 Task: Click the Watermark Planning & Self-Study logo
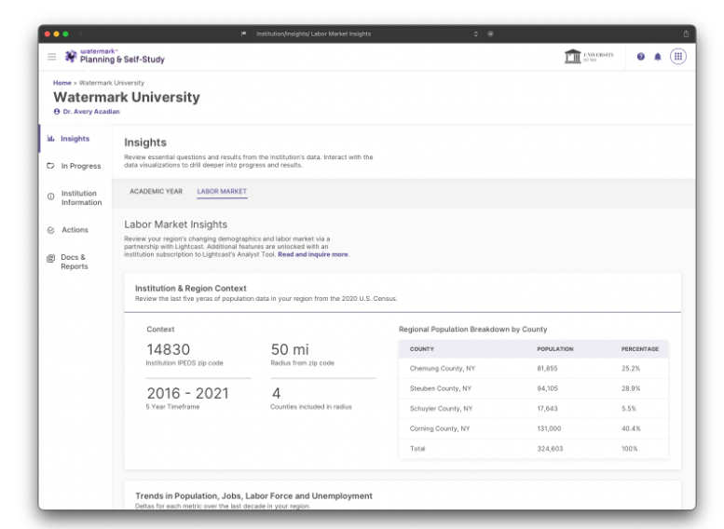[115, 56]
